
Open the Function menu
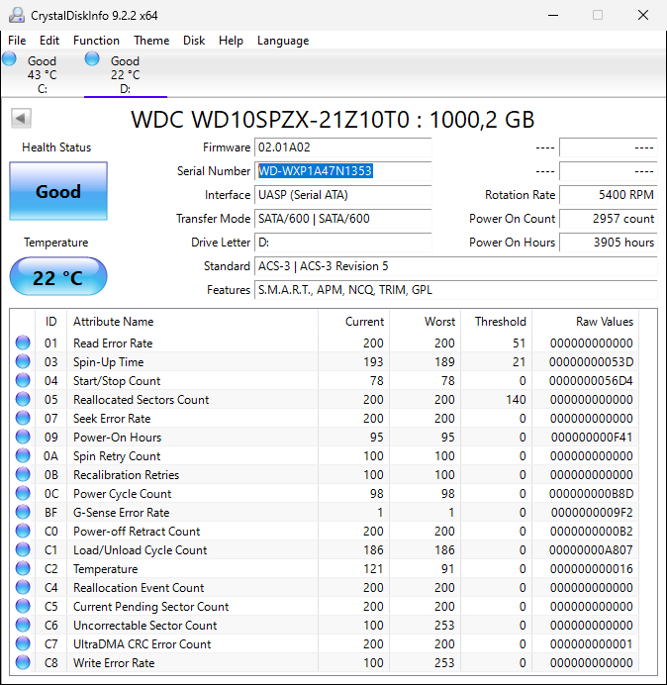pyautogui.click(x=96, y=41)
